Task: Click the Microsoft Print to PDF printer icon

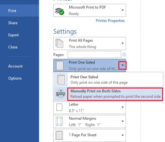Action: pos(59,11)
